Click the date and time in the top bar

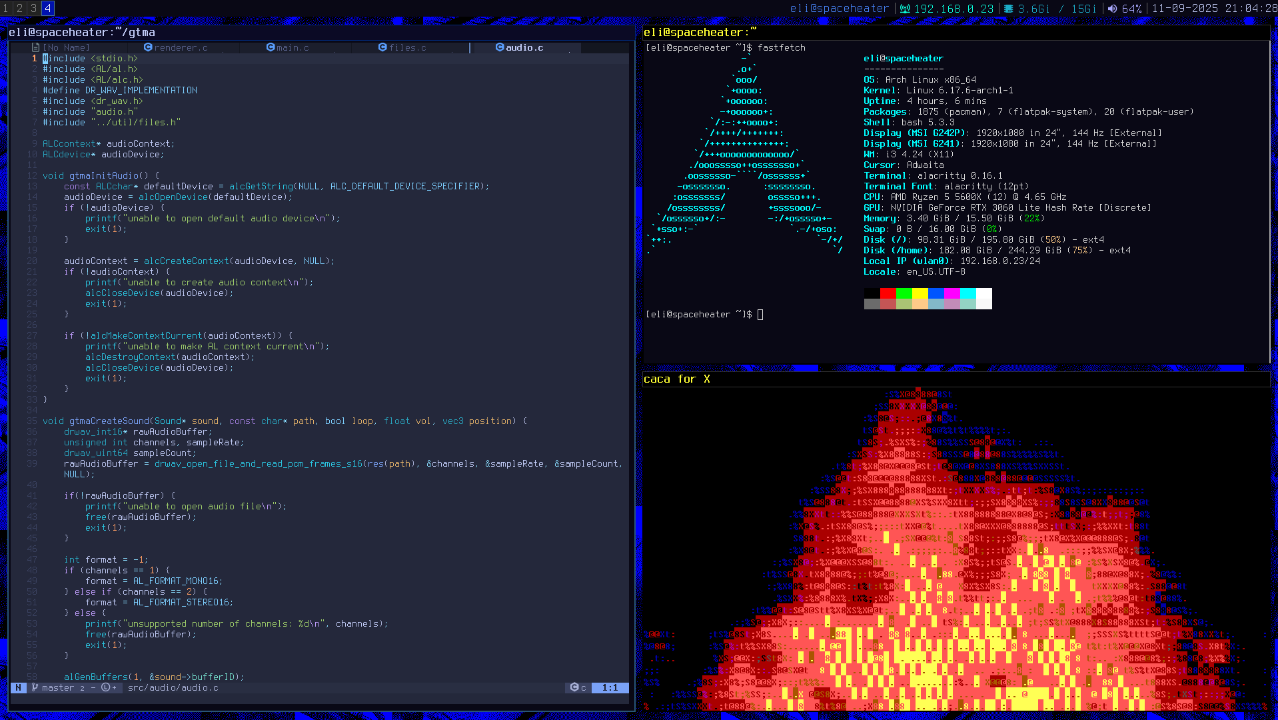pos(1214,9)
